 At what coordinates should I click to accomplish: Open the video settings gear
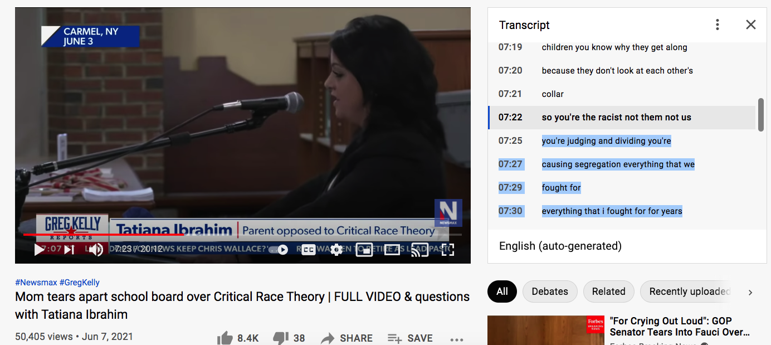point(336,250)
